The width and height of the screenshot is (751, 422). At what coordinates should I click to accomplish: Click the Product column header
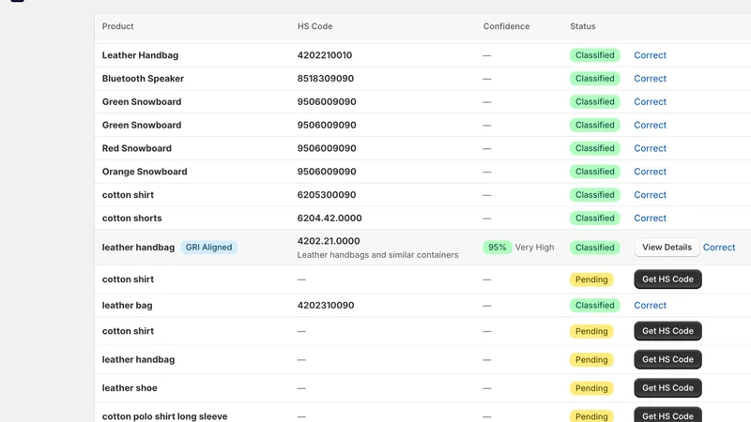(x=118, y=26)
